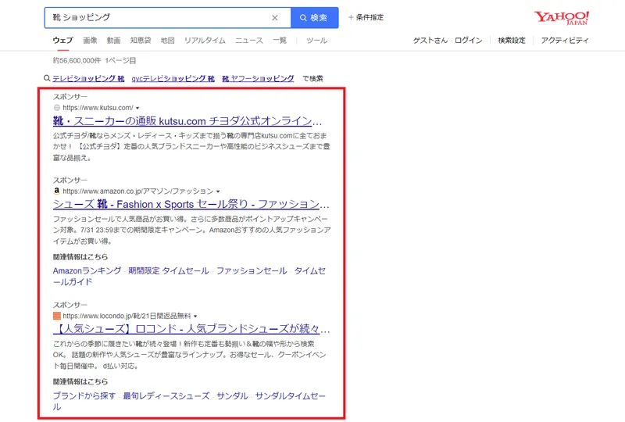Open the Amazonランキング sitelink

click(x=87, y=271)
